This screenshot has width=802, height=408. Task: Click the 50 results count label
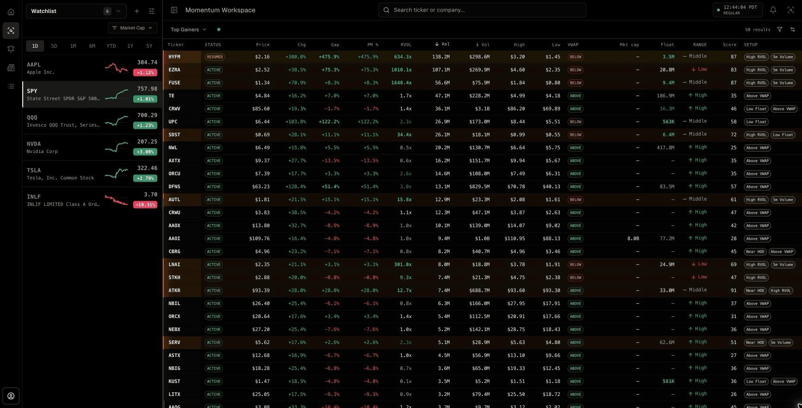click(757, 30)
